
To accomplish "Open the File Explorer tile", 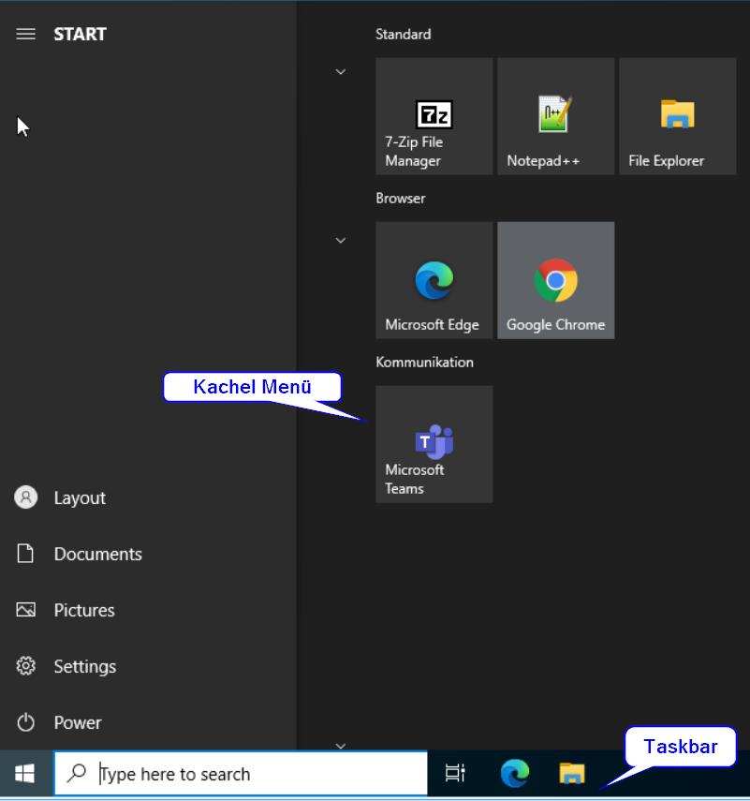I will point(678,116).
